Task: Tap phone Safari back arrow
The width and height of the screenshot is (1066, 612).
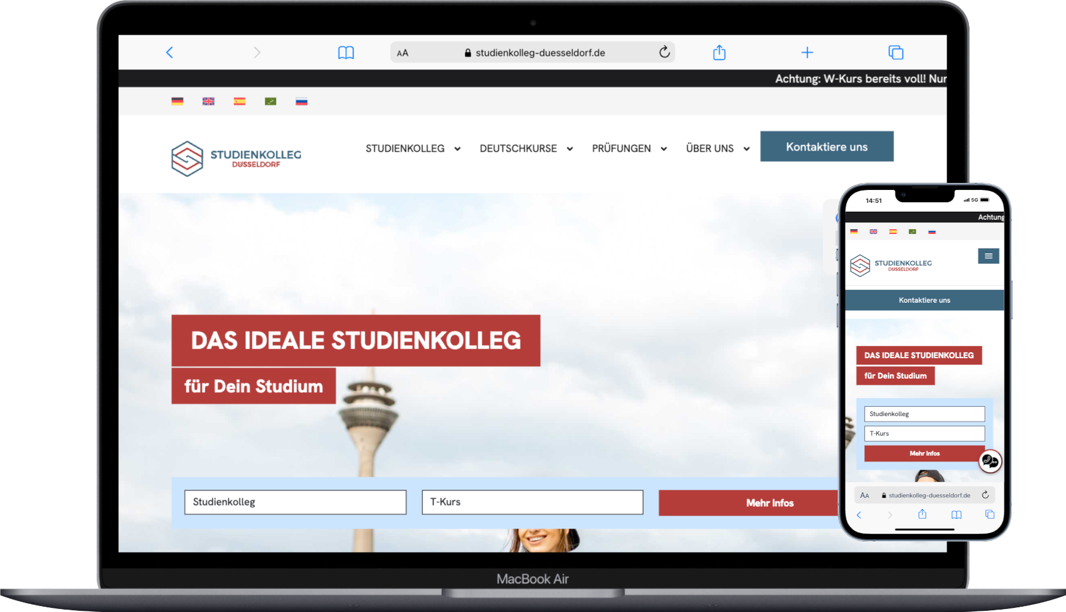Action: click(x=859, y=515)
